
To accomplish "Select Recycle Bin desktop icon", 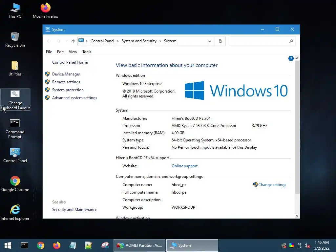I will pos(15,40).
